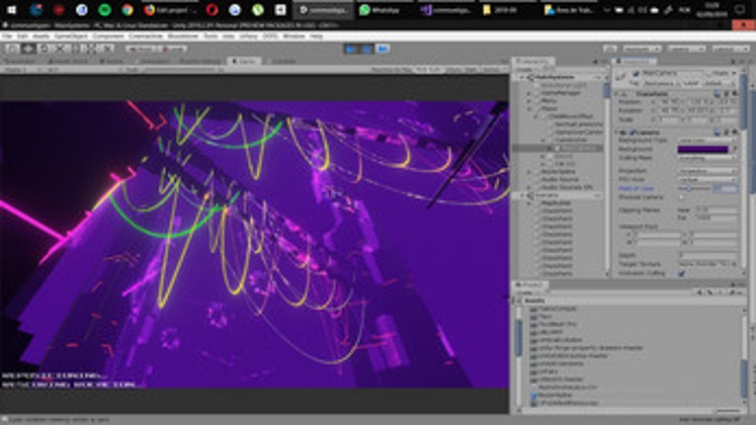Select the Rotate tool in Unity toolbar
The width and height of the screenshot is (756, 425).
point(44,48)
